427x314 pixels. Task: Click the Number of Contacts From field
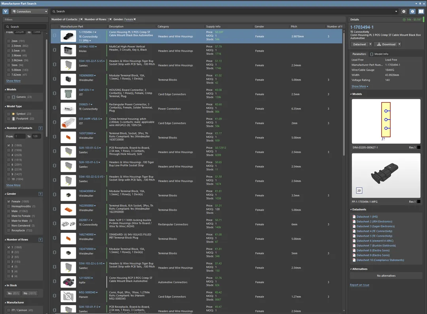(x=20, y=136)
